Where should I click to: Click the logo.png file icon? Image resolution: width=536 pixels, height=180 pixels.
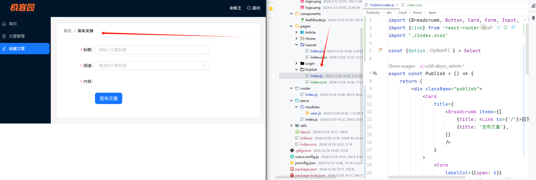pyautogui.click(x=302, y=8)
